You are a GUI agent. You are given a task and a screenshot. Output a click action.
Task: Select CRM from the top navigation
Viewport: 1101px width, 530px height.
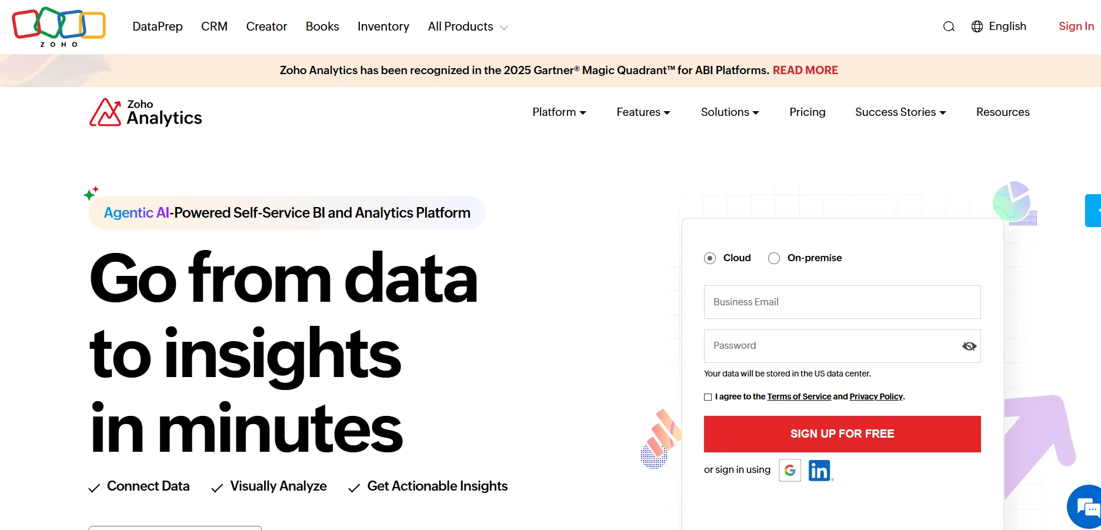(x=214, y=26)
